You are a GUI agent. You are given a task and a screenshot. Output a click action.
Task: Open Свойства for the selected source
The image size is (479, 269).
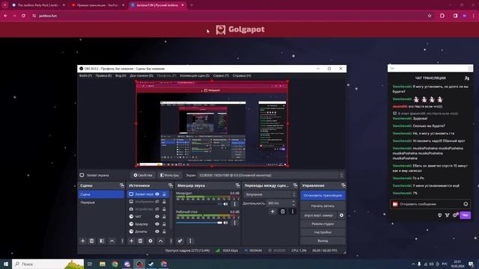click(143, 176)
